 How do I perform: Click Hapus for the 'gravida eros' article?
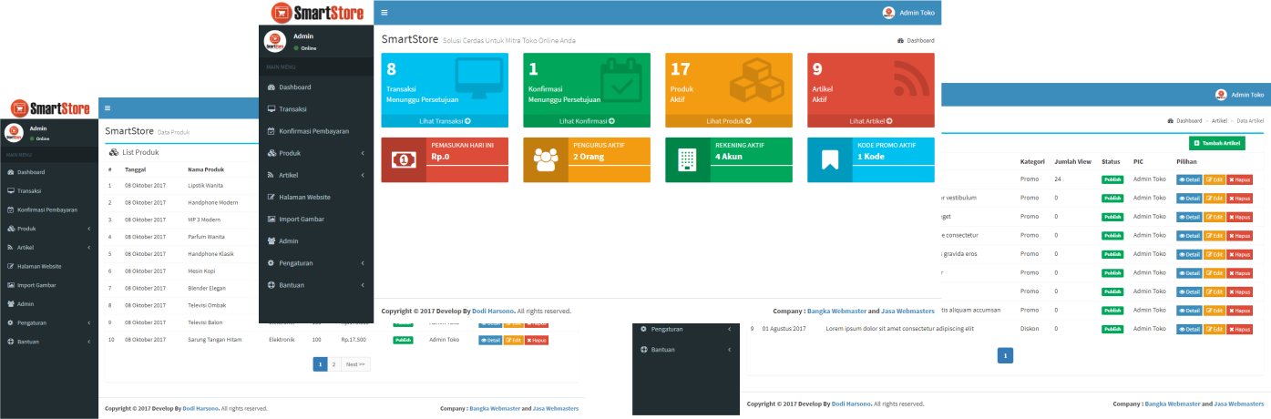[1239, 254]
